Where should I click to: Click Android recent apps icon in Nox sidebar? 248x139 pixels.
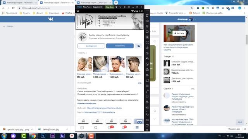click(147, 125)
